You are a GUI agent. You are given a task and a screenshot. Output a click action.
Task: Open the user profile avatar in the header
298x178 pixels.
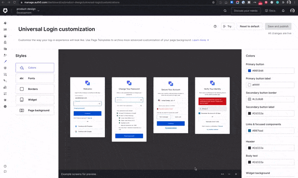pos(291,11)
